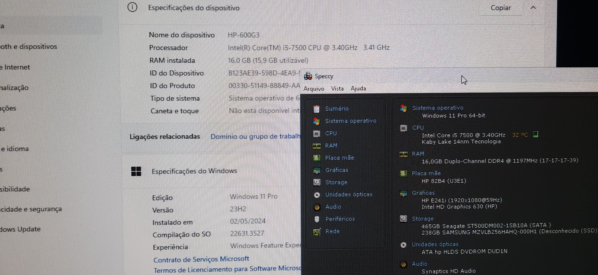Click the Windows logo beside Especificações do Windows
Viewport: 598px width, 275px height.
(136, 171)
